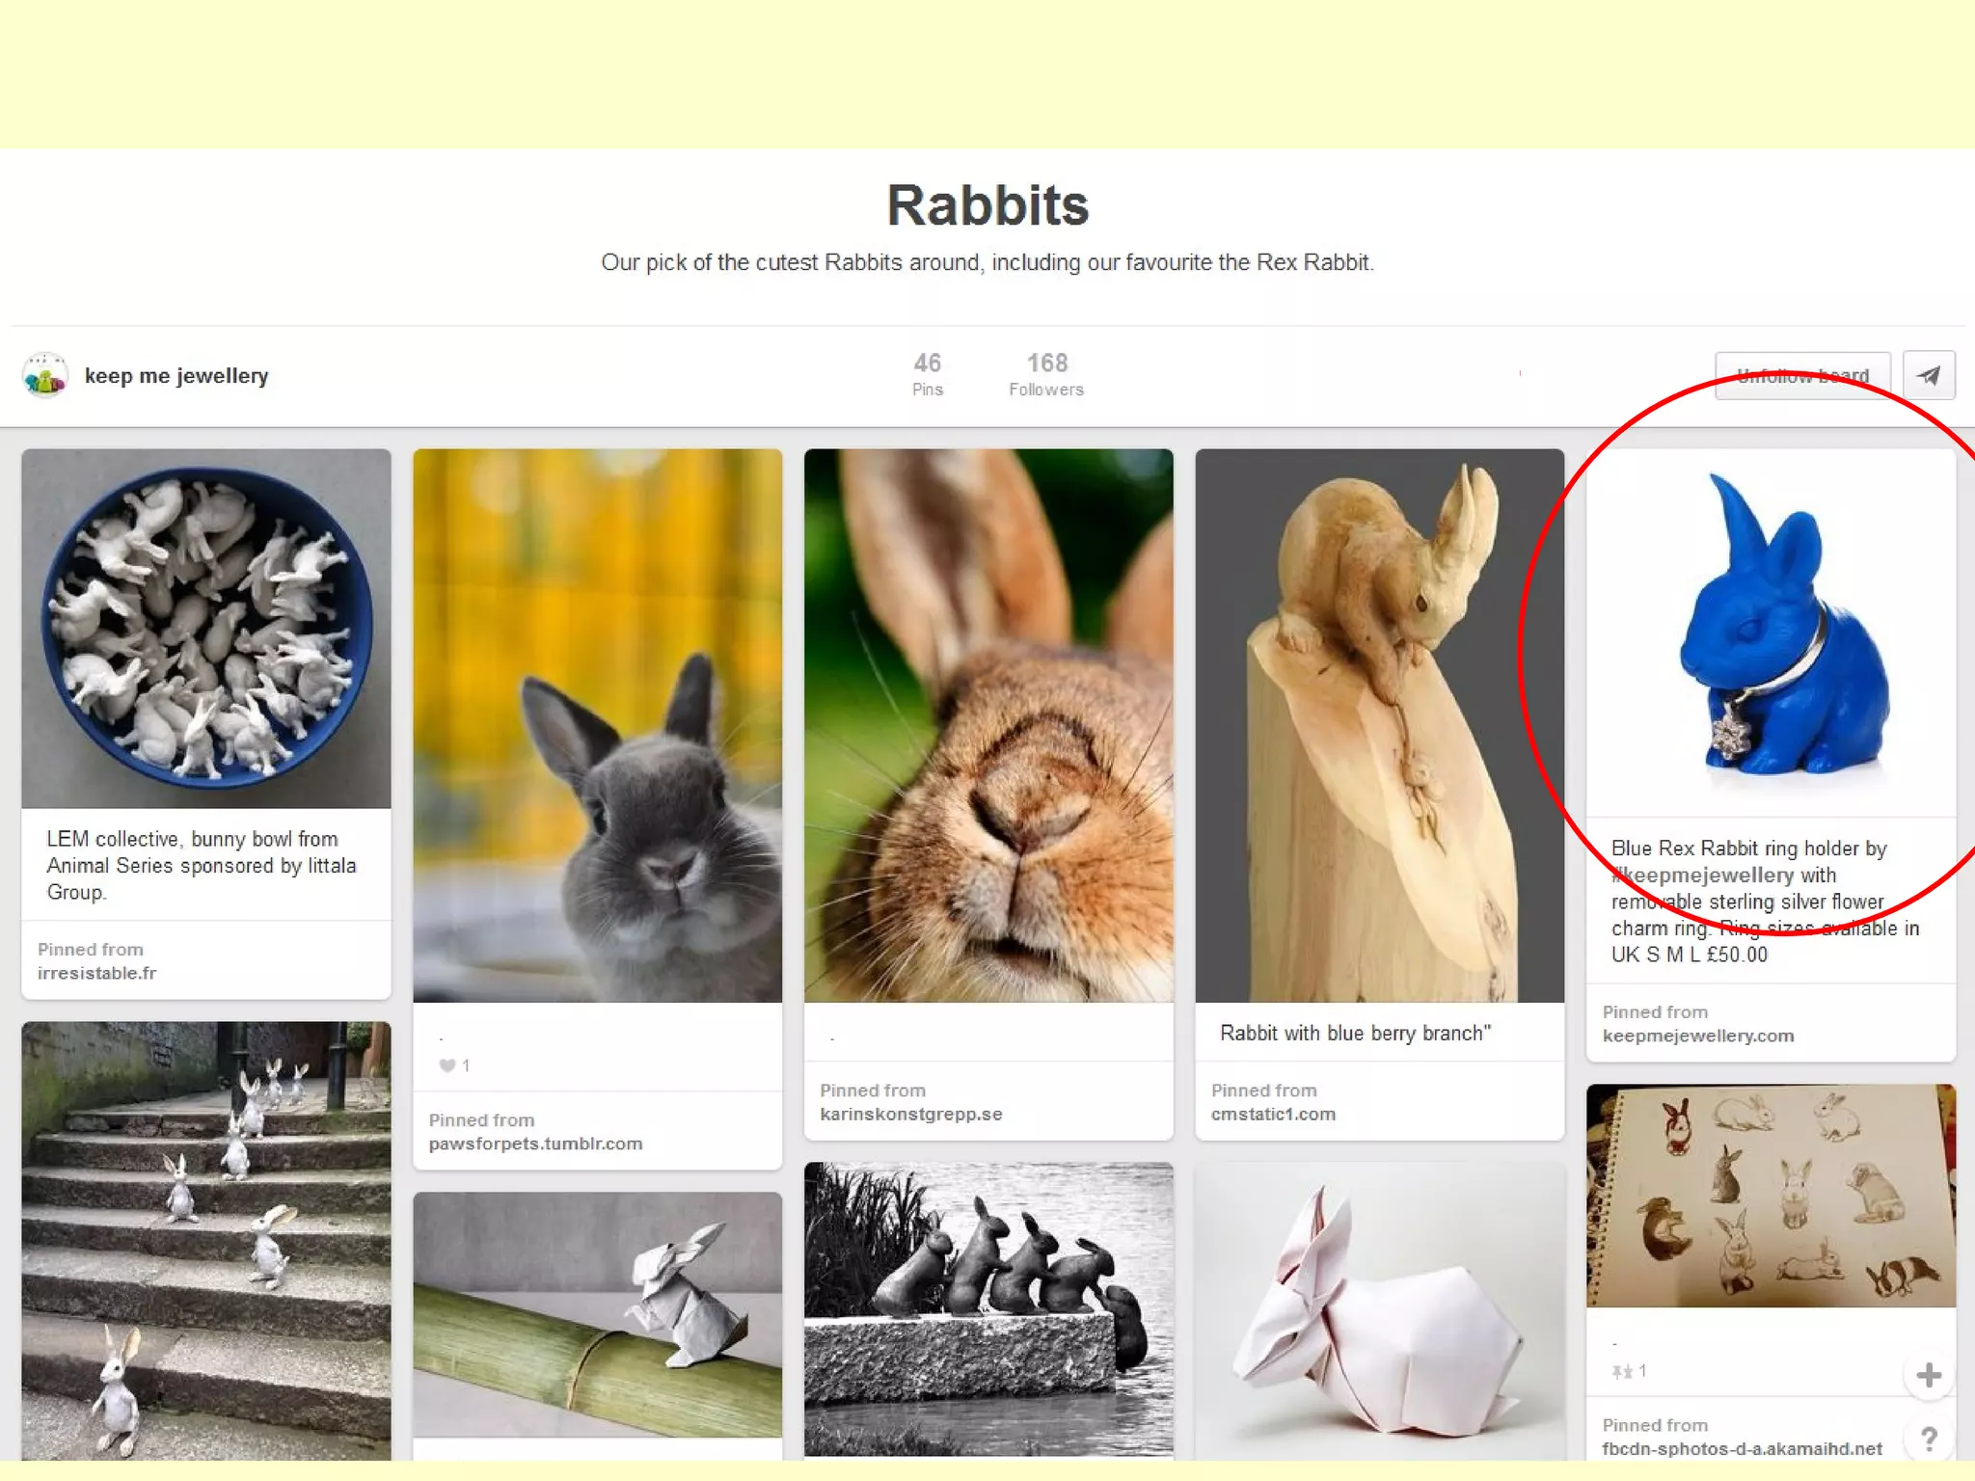Open cmstatic1.com source link

pyautogui.click(x=1273, y=1114)
